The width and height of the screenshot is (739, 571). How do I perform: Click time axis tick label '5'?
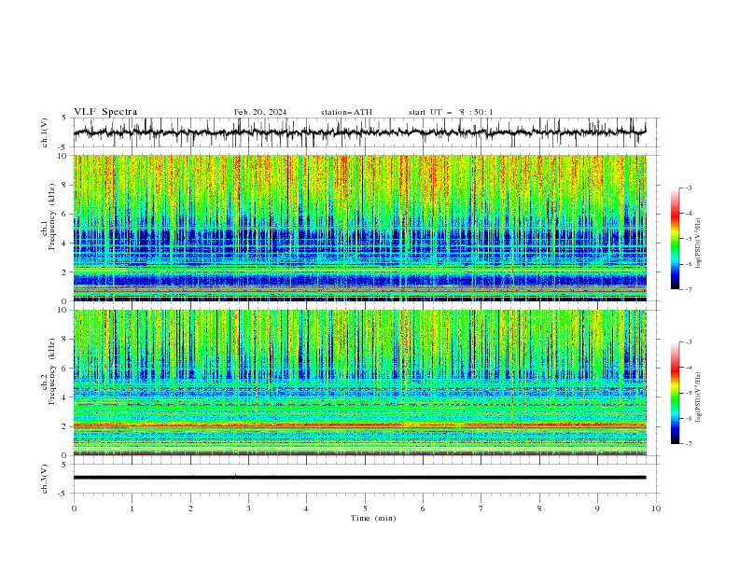click(365, 508)
